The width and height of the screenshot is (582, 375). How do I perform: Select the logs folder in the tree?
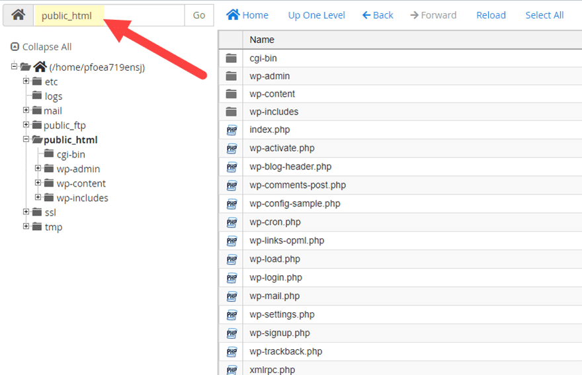54,97
